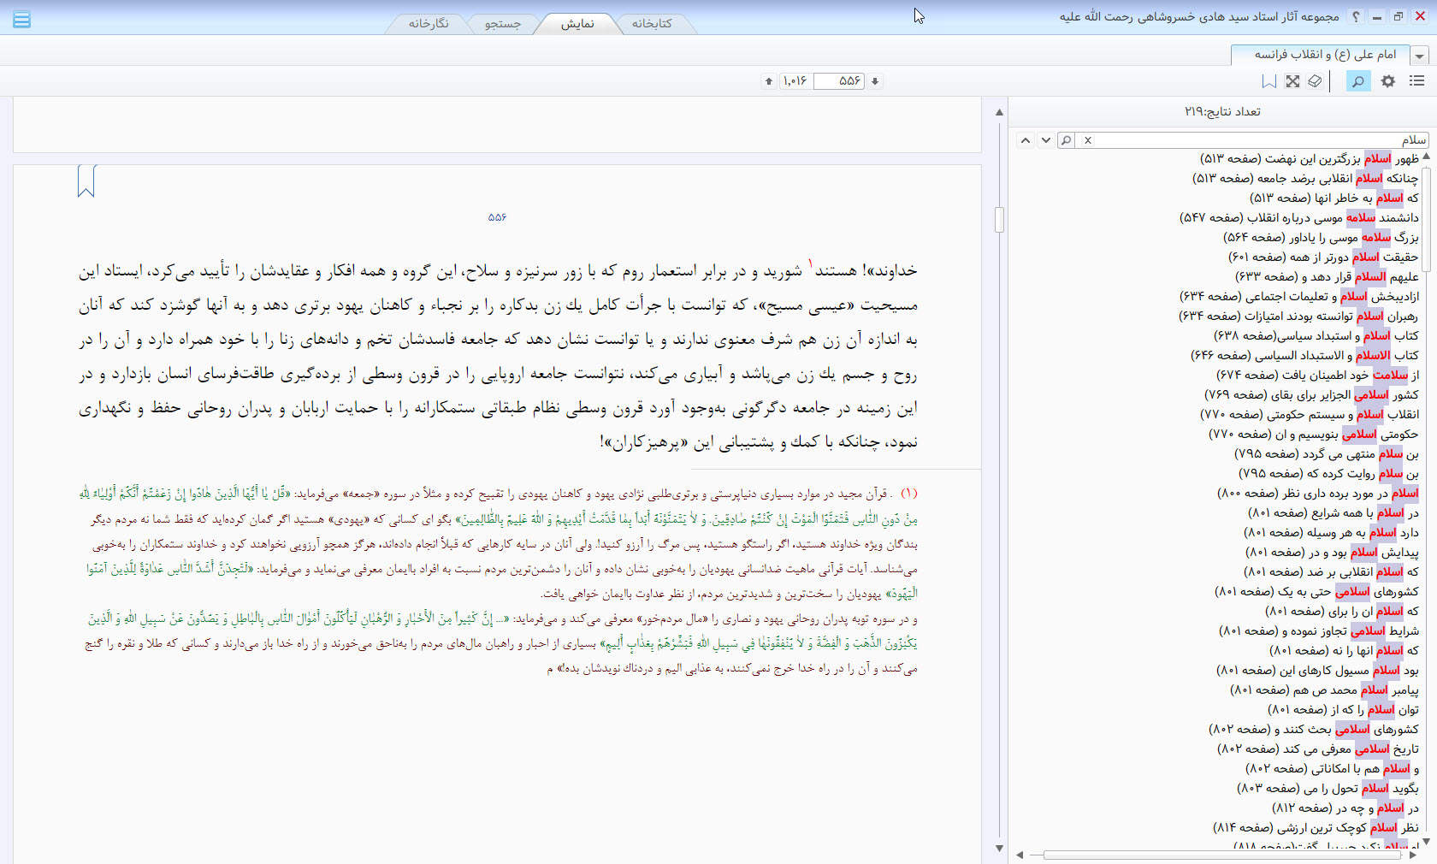Open result تاریخ اسلامی معرفی می کند
The width and height of the screenshot is (1437, 864).
click(x=1318, y=749)
